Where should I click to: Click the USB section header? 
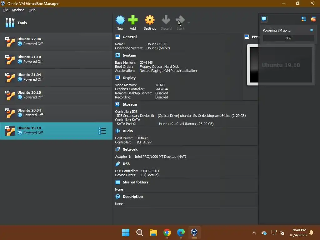point(126,164)
